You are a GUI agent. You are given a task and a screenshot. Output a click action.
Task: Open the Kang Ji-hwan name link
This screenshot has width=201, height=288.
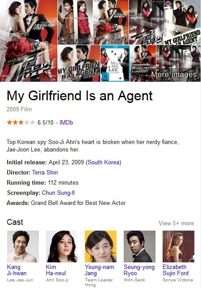(x=16, y=270)
